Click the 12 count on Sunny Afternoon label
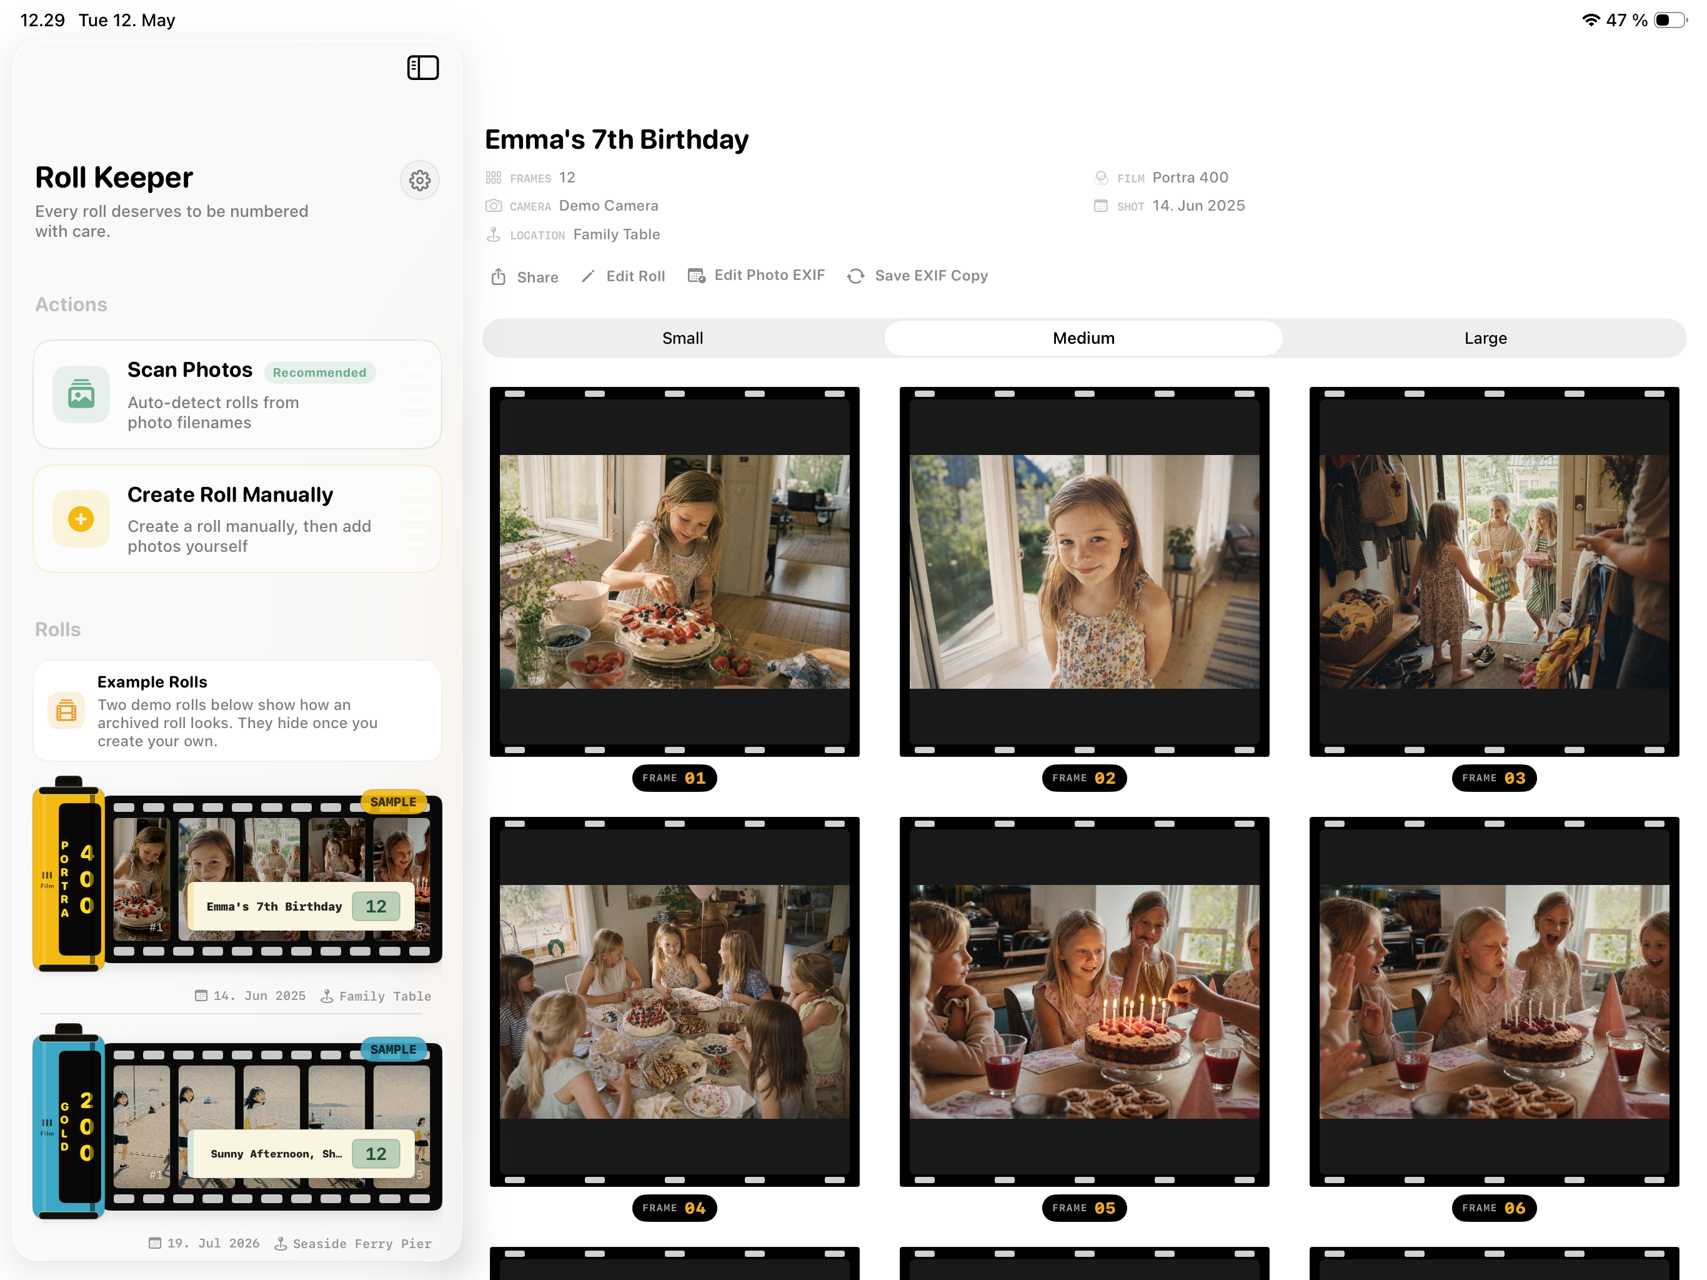The width and height of the screenshot is (1707, 1280). coord(376,1153)
